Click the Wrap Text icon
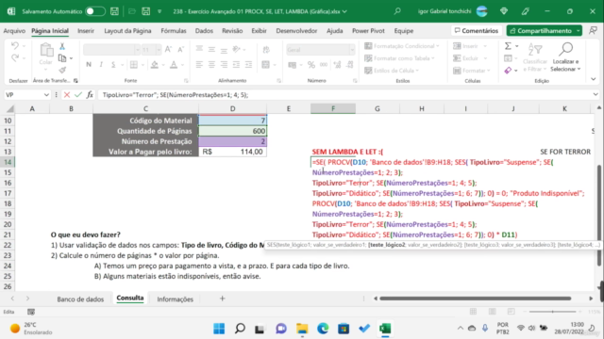The width and height of the screenshot is (604, 339). tap(266, 49)
